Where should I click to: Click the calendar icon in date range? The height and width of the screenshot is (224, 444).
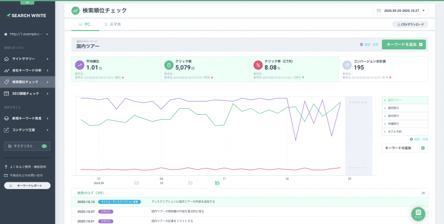coord(379,11)
